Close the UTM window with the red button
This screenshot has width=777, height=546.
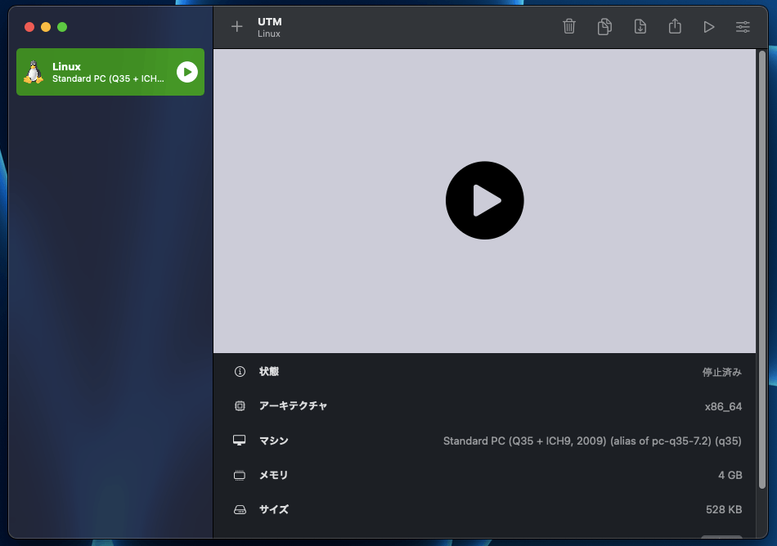29,27
